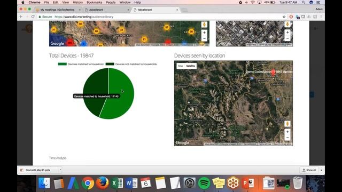Open the File menu
Screen dimensions: 342x192
[x=46, y=2]
